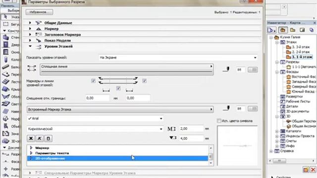This screenshot has width=317, height=178.
Task: Expand the Параметры текста row in list
Action: click(31, 153)
